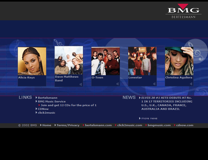Select the Dave Matthews Band name label
This screenshot has height=160, width=208.
click(67, 79)
